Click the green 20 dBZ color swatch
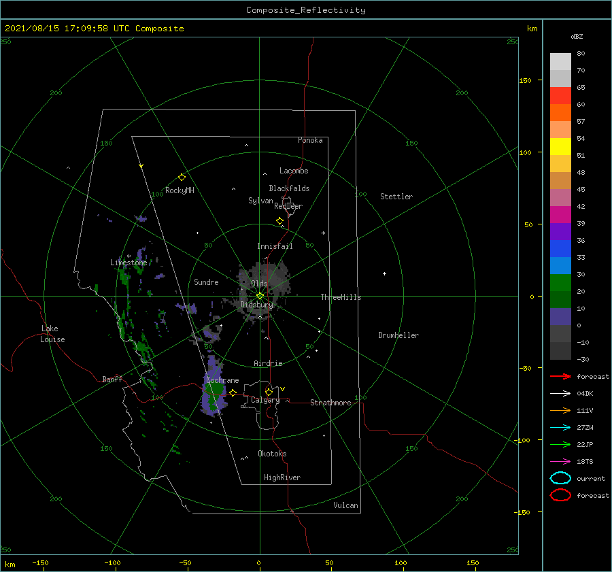 [x=560, y=283]
